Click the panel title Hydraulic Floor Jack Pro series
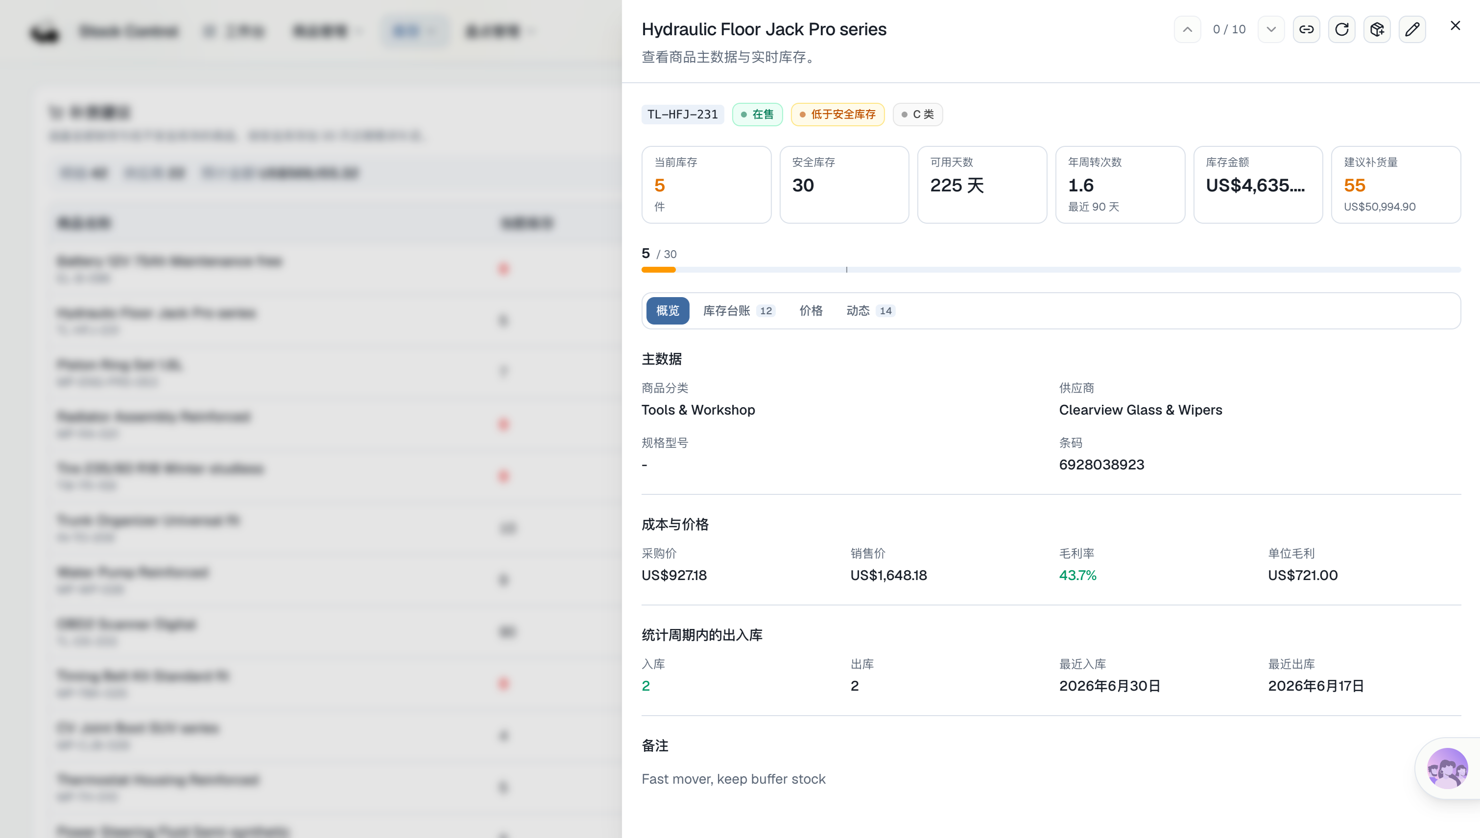 [764, 29]
